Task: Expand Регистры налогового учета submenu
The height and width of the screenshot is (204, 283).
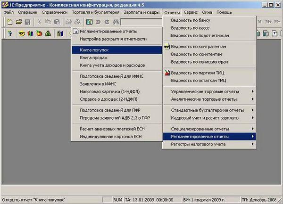Action: coord(209,144)
